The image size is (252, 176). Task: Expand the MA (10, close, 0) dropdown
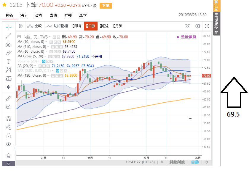[46, 42]
